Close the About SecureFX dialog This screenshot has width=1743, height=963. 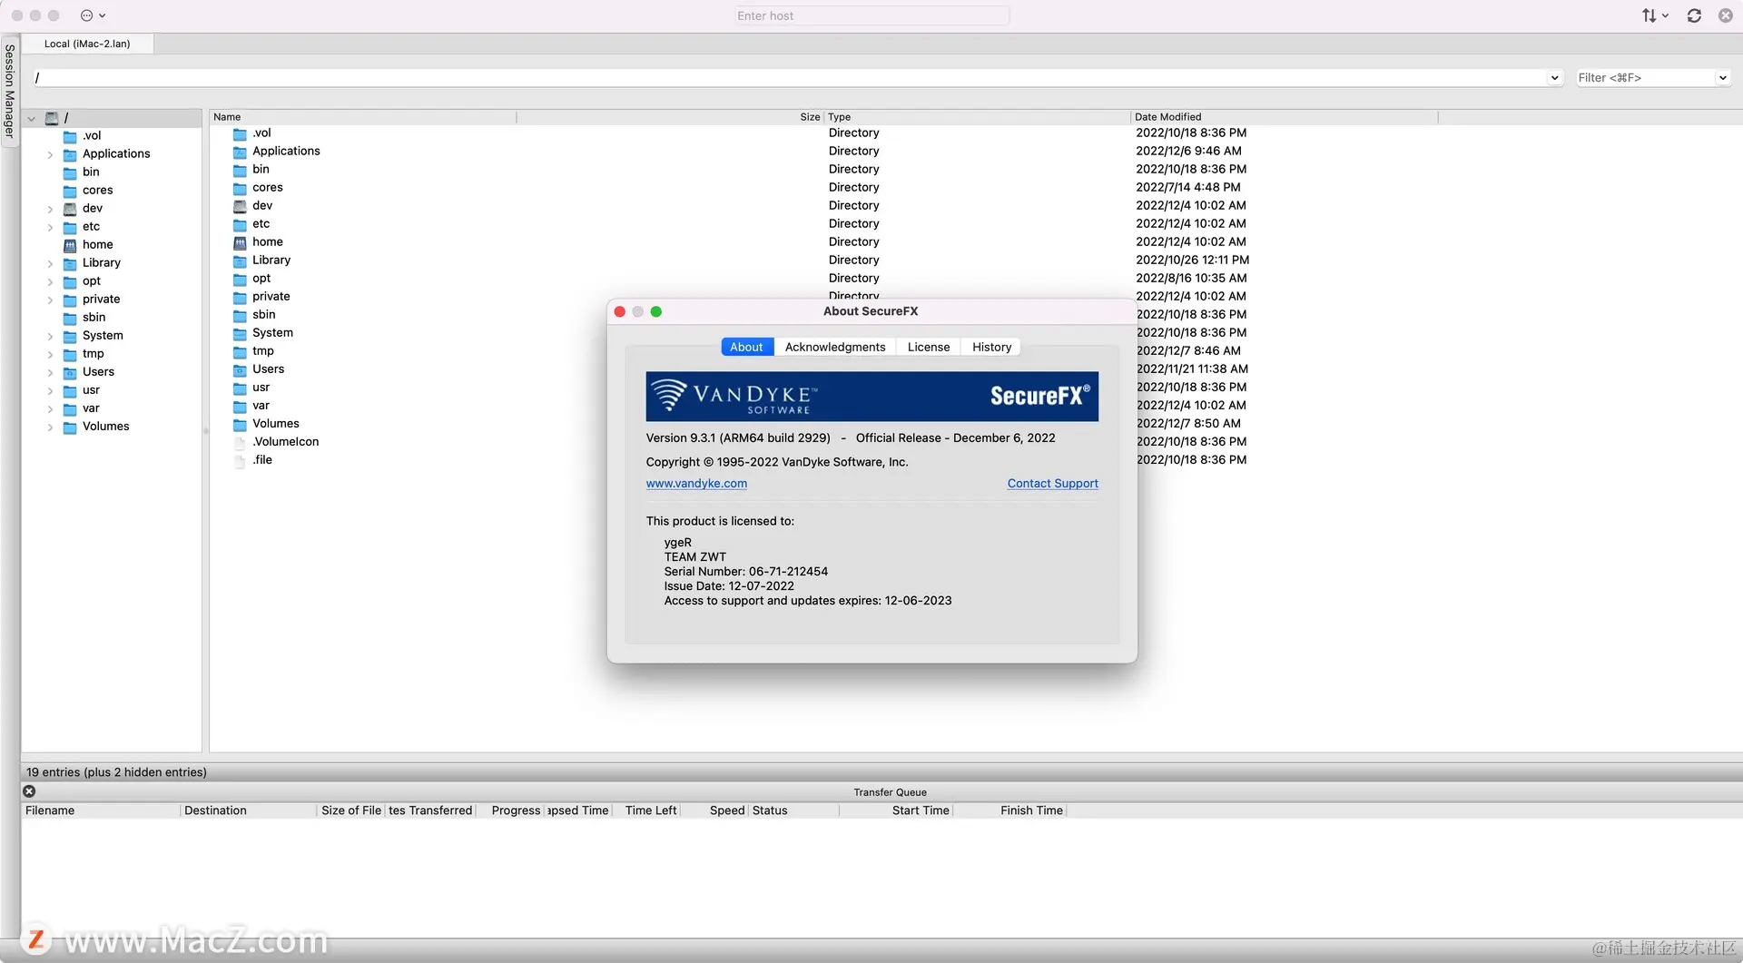coord(620,311)
